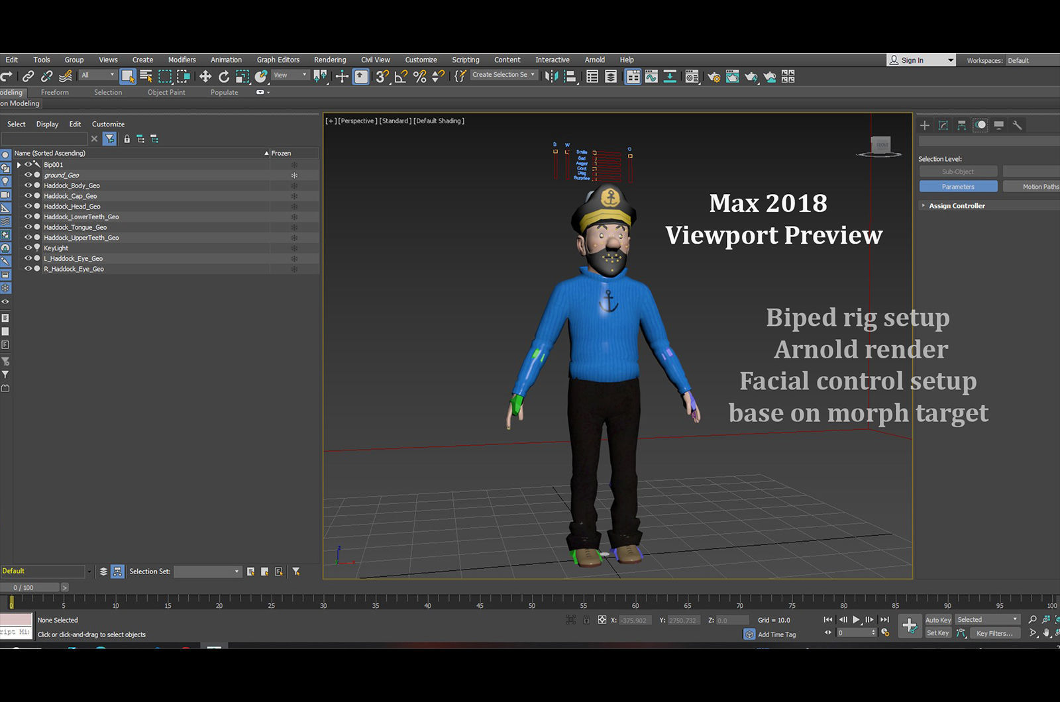Screen dimensions: 1060x702
Task: Toggle visibility of ground_Geo
Action: pyautogui.click(x=28, y=175)
